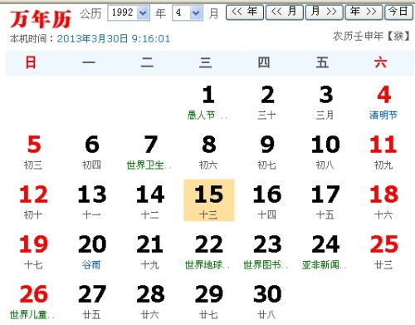415x325 pixels.
Task: Open the month 4 dropdown
Action: pos(188,12)
